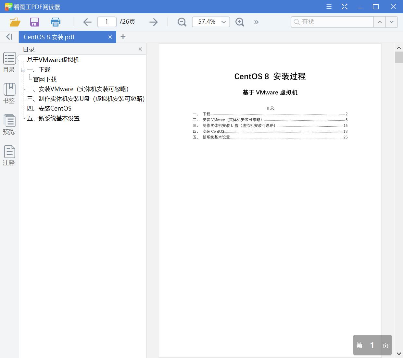Screen dimensions: 403x358
Task: Toggle fullscreen mode icon in title bar
Action: pyautogui.click(x=345, y=6)
